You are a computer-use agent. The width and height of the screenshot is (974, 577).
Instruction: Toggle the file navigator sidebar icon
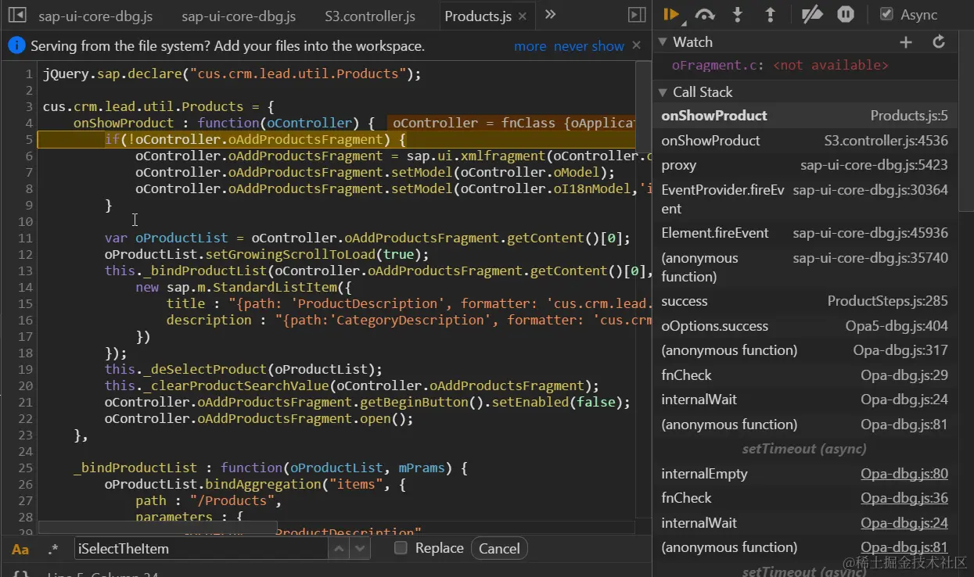16,15
